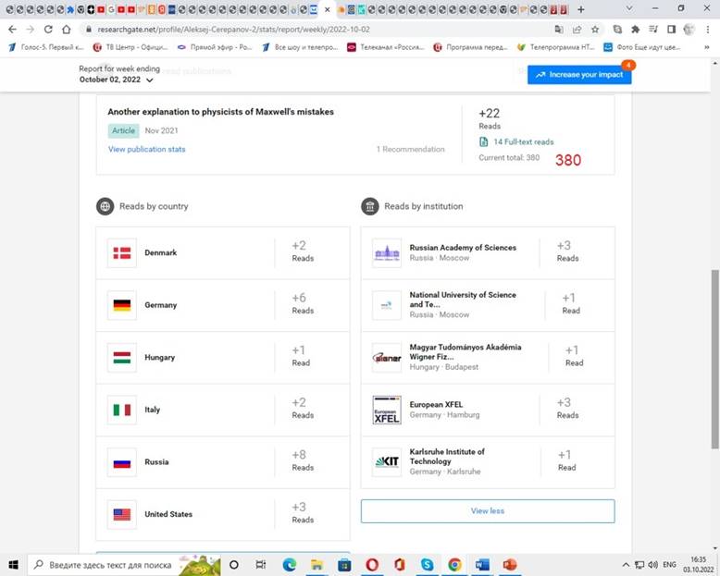
Task: Open Russian Academy of Sciences institution
Action: click(463, 248)
